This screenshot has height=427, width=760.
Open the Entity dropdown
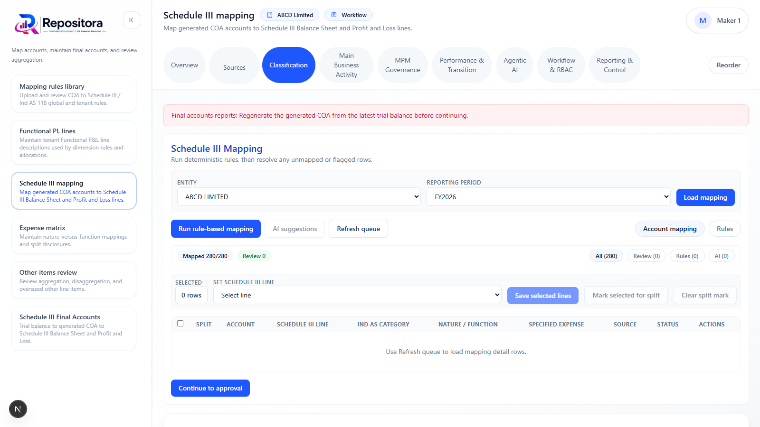(x=299, y=197)
